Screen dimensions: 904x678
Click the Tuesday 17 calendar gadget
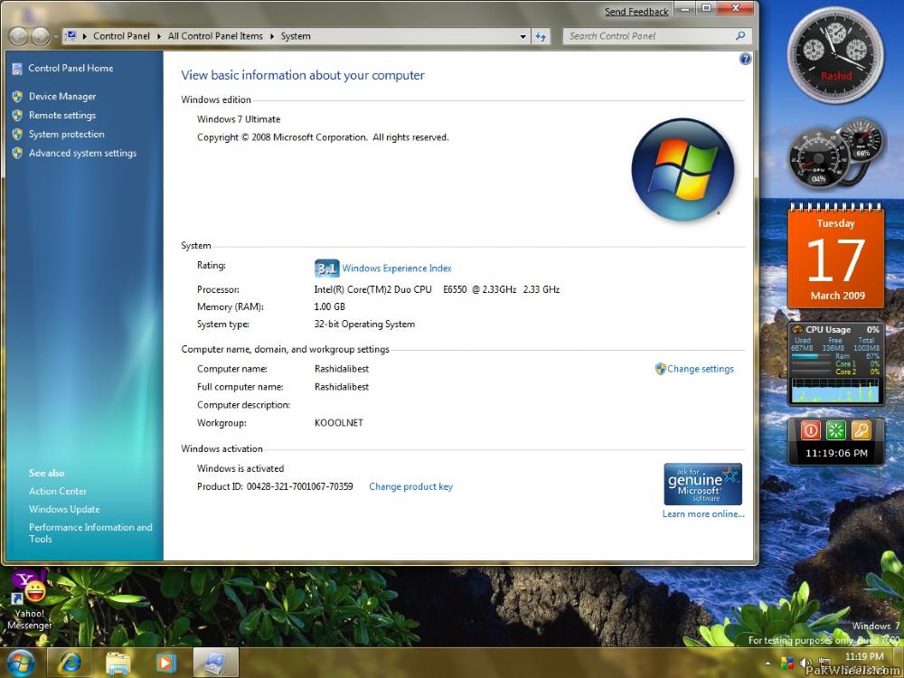[x=836, y=256]
